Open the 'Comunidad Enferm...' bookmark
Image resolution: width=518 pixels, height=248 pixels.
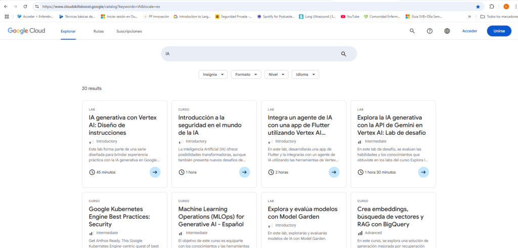coord(382,17)
